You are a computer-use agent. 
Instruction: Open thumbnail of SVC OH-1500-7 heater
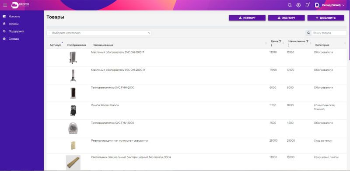click(73, 58)
